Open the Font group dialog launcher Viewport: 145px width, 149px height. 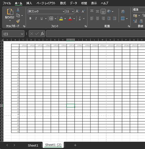pyautogui.click(x=86, y=26)
